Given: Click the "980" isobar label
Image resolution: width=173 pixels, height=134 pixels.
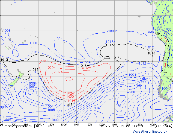Looking at the screenshot, I should 132,92.
